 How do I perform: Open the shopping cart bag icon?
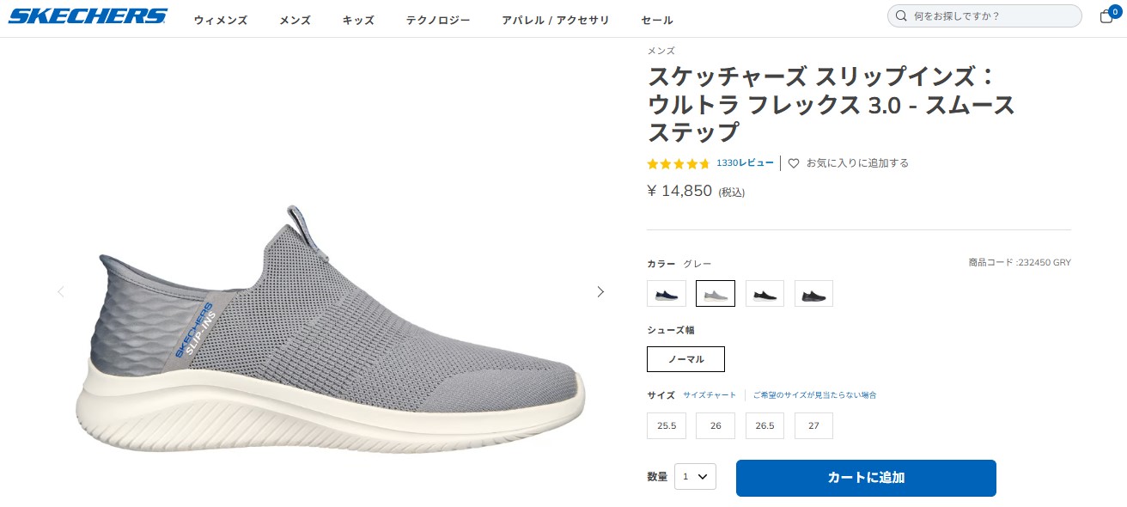click(1106, 15)
